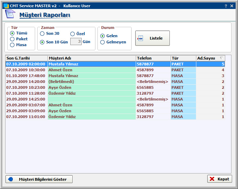This screenshot has width=238, height=189.
Task: Click the Gün number input field
Action: [x=75, y=42]
